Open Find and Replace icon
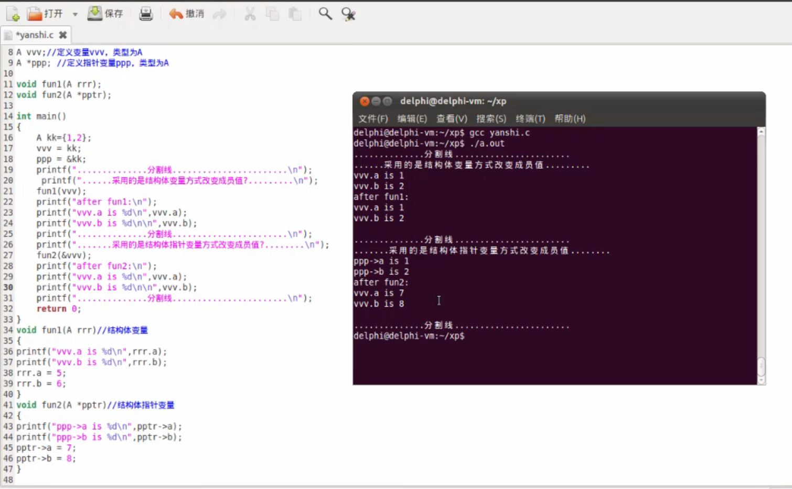Image resolution: width=792 pixels, height=489 pixels. tap(348, 14)
